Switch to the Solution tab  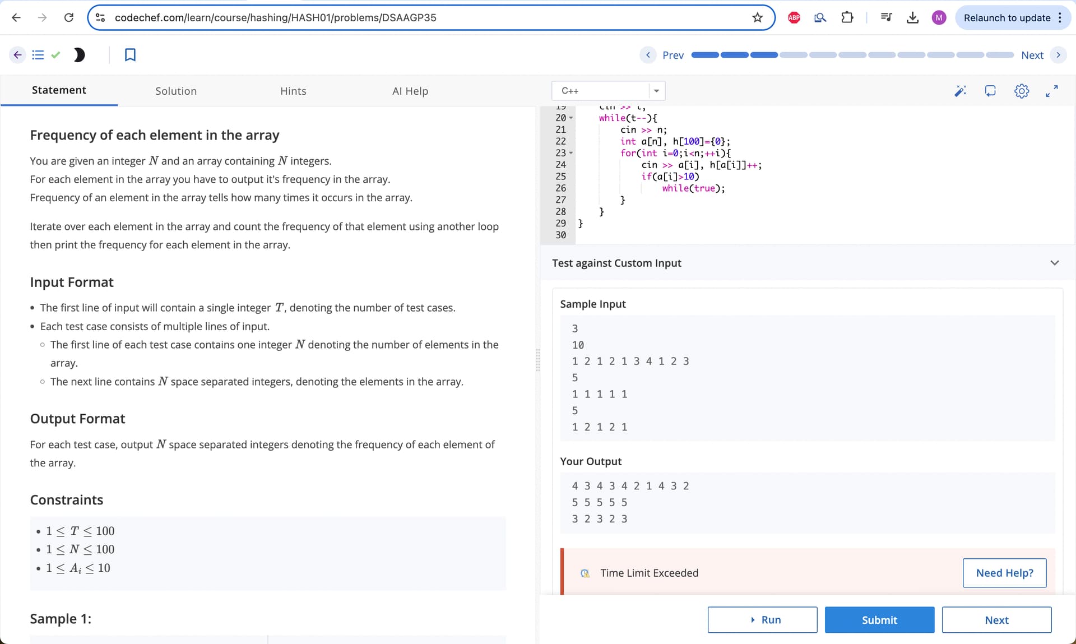tap(176, 91)
